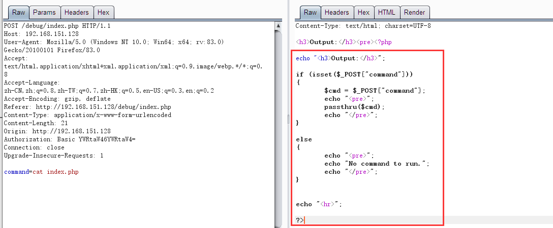Click the Host: 192.168.151.128 header line
Viewport: 553px width, 228px height.
(x=41, y=34)
